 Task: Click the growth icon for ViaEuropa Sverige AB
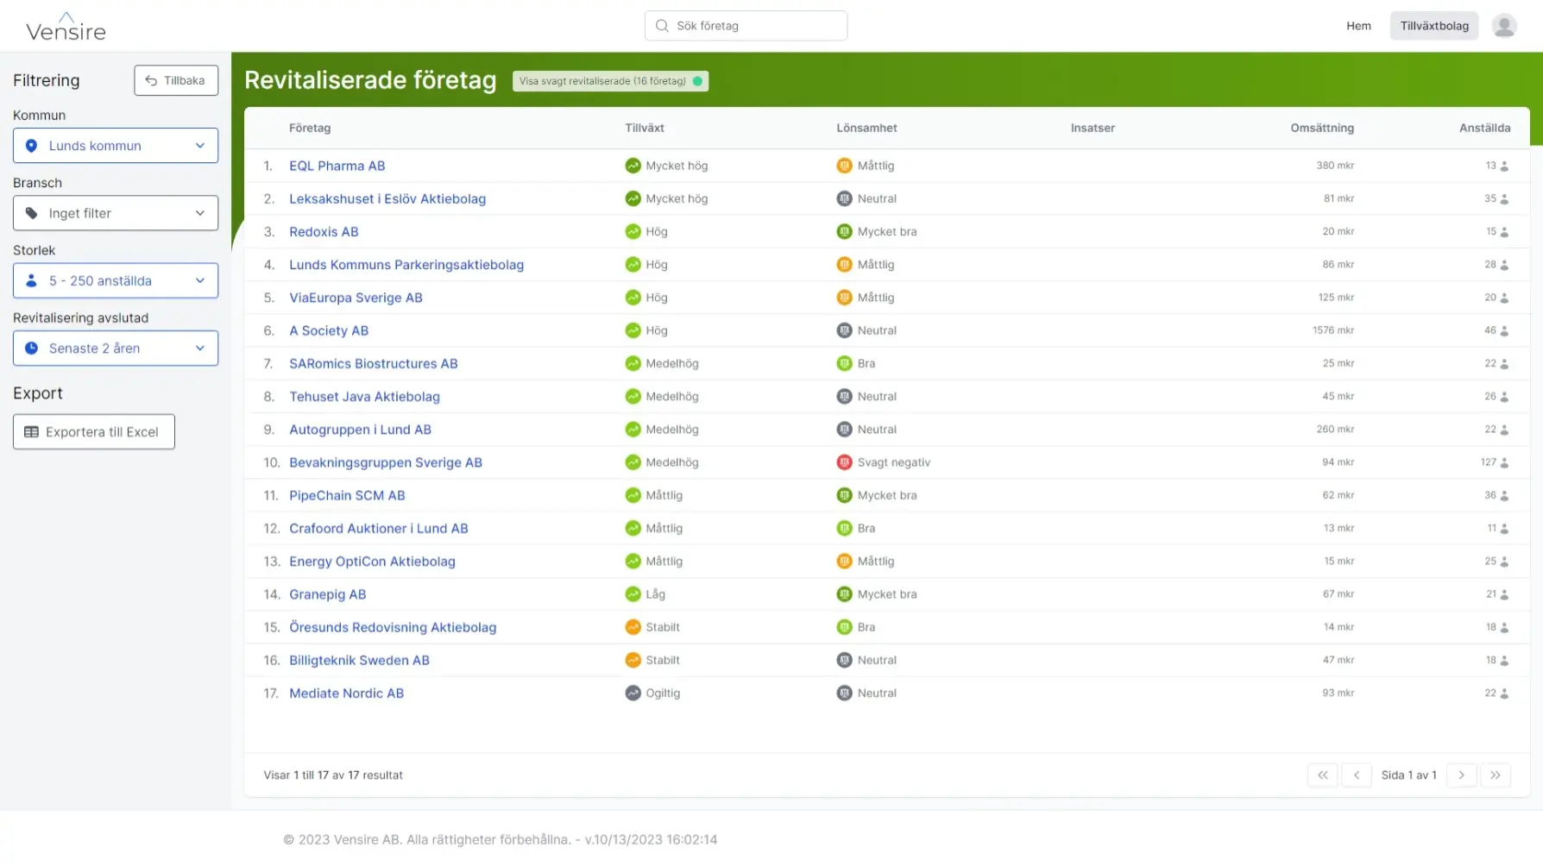point(633,298)
